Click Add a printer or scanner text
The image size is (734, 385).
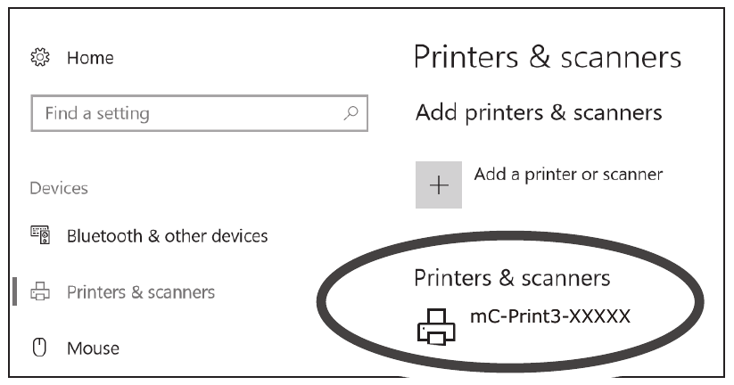(x=568, y=175)
